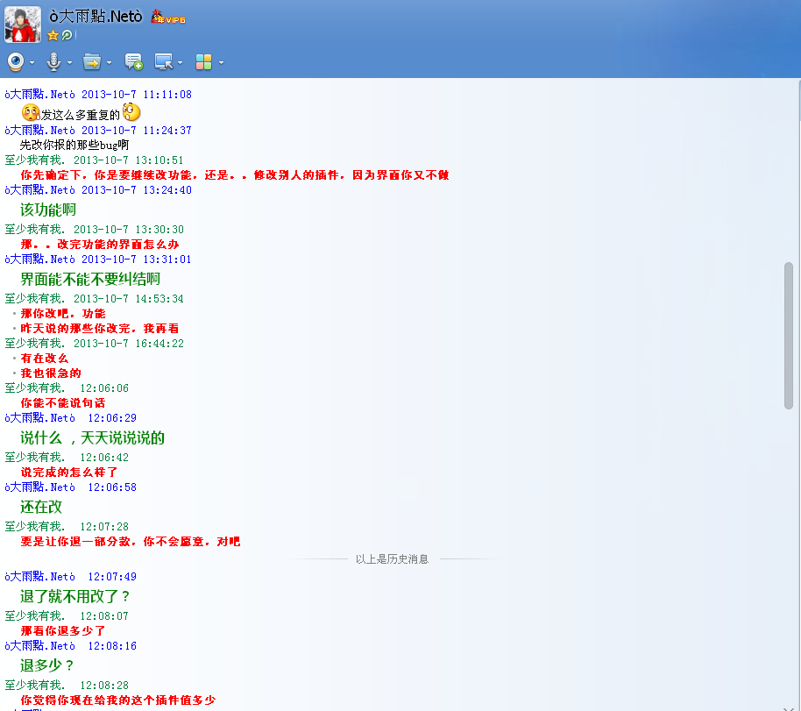Expand the send file dropdown arrow
This screenshot has width=801, height=711.
point(109,62)
